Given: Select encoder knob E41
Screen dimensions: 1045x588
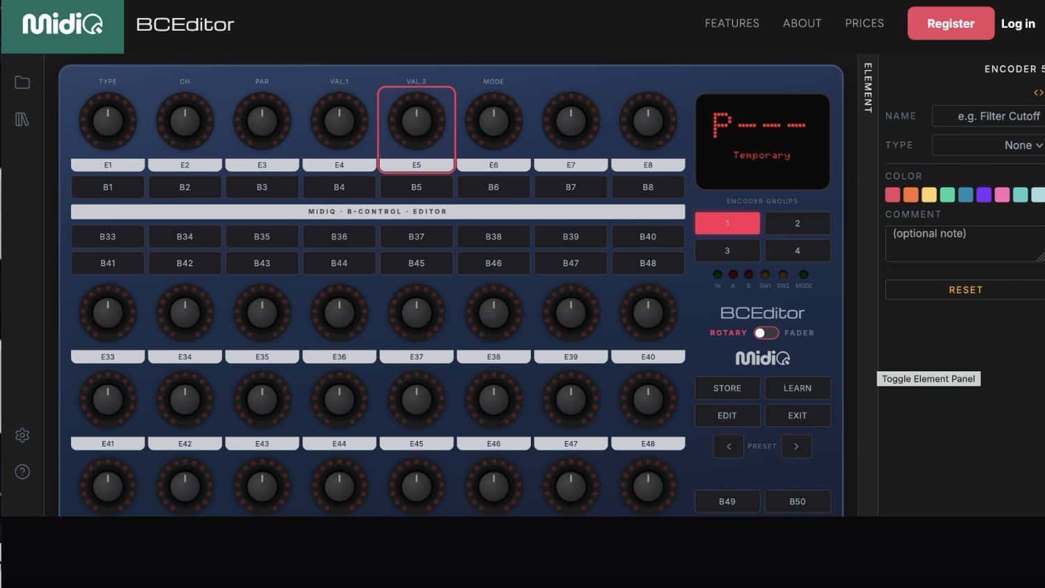Looking at the screenshot, I should click(108, 400).
